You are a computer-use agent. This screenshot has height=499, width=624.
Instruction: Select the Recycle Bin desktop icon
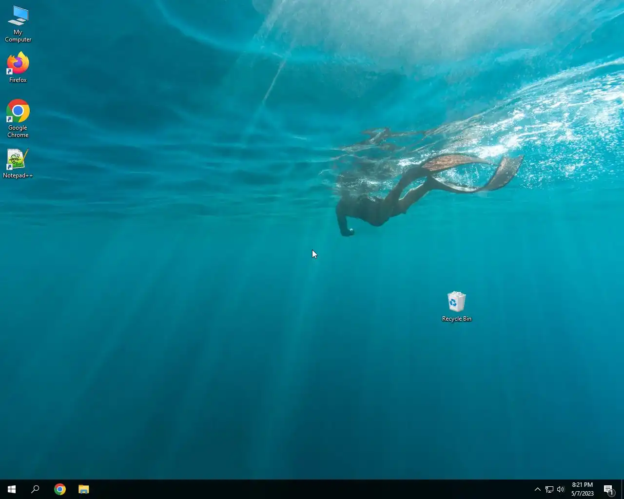pyautogui.click(x=457, y=307)
